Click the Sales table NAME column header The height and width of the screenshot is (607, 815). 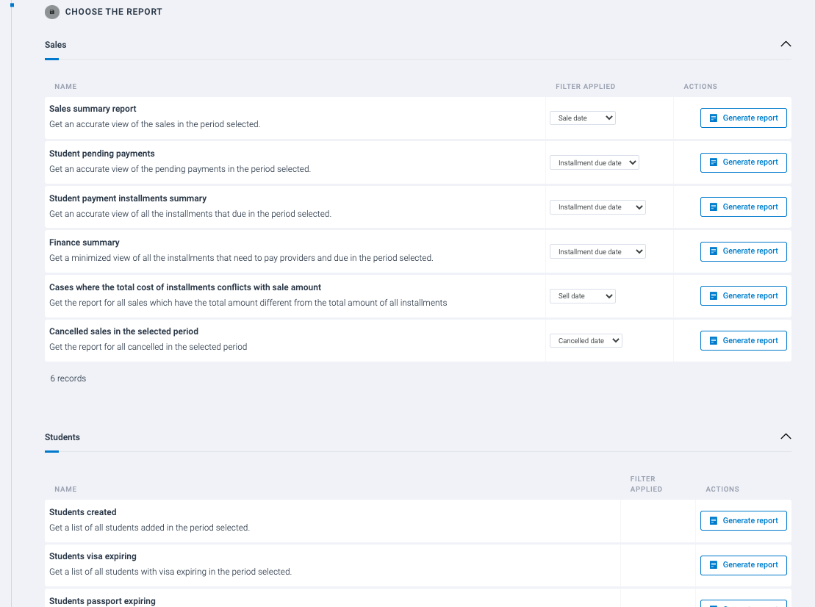pos(65,86)
